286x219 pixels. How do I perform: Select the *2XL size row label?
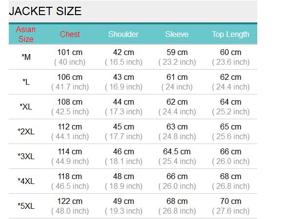coord(26,131)
